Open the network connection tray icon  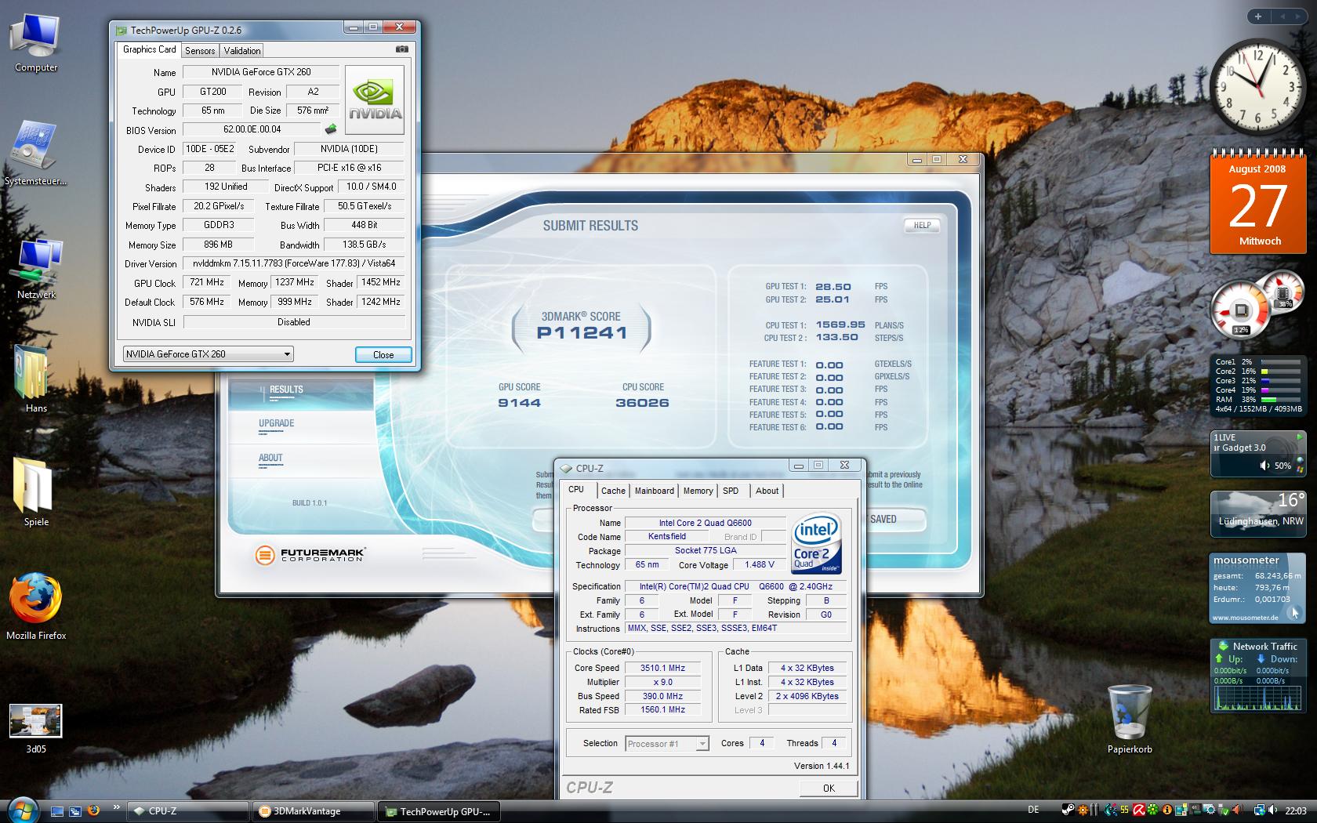[1258, 810]
